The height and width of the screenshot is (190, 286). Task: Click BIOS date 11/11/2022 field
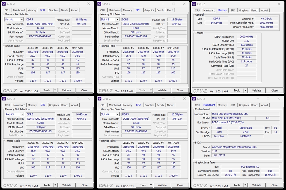click(245, 155)
